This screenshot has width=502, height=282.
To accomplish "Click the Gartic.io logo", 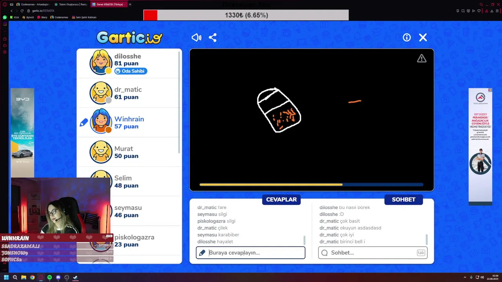I will [129, 38].
